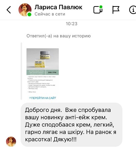Screen dimensions: 136x148
Task: Click the green online dot on the header avatar
Action: tap(30, 14)
